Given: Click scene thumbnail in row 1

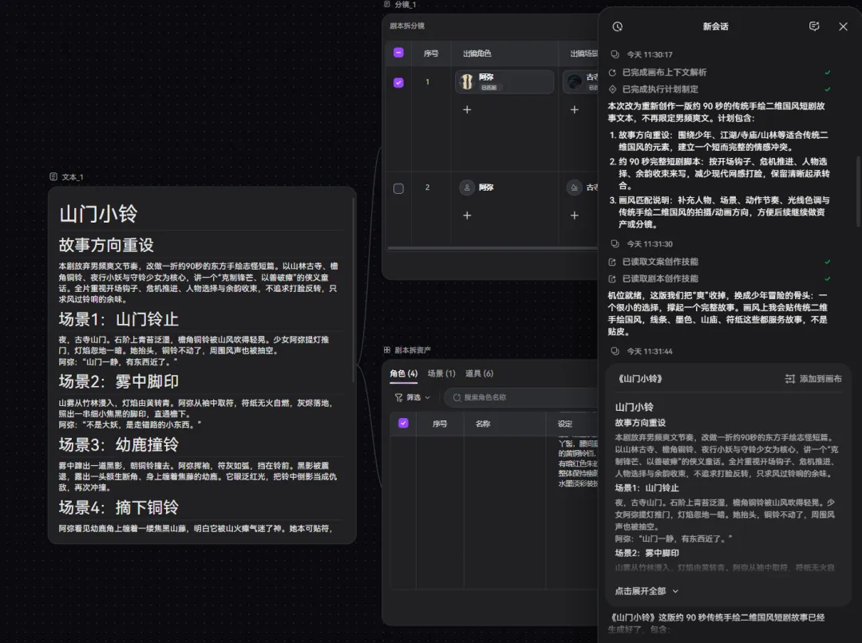Looking at the screenshot, I should 575,82.
